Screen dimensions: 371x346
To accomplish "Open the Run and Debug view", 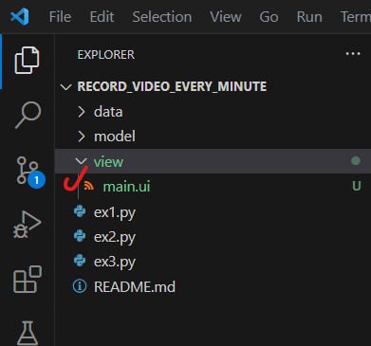I will (28, 225).
